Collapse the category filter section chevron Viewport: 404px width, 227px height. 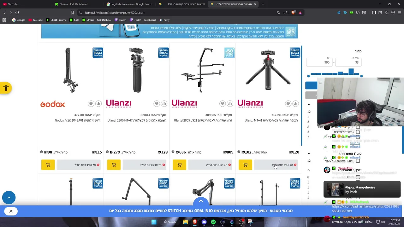[x=309, y=105]
